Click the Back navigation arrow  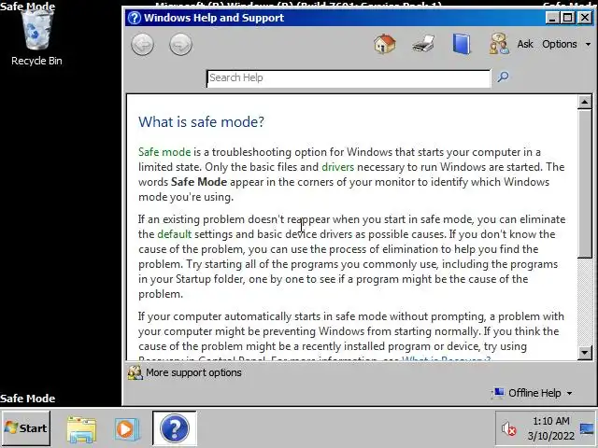point(143,44)
